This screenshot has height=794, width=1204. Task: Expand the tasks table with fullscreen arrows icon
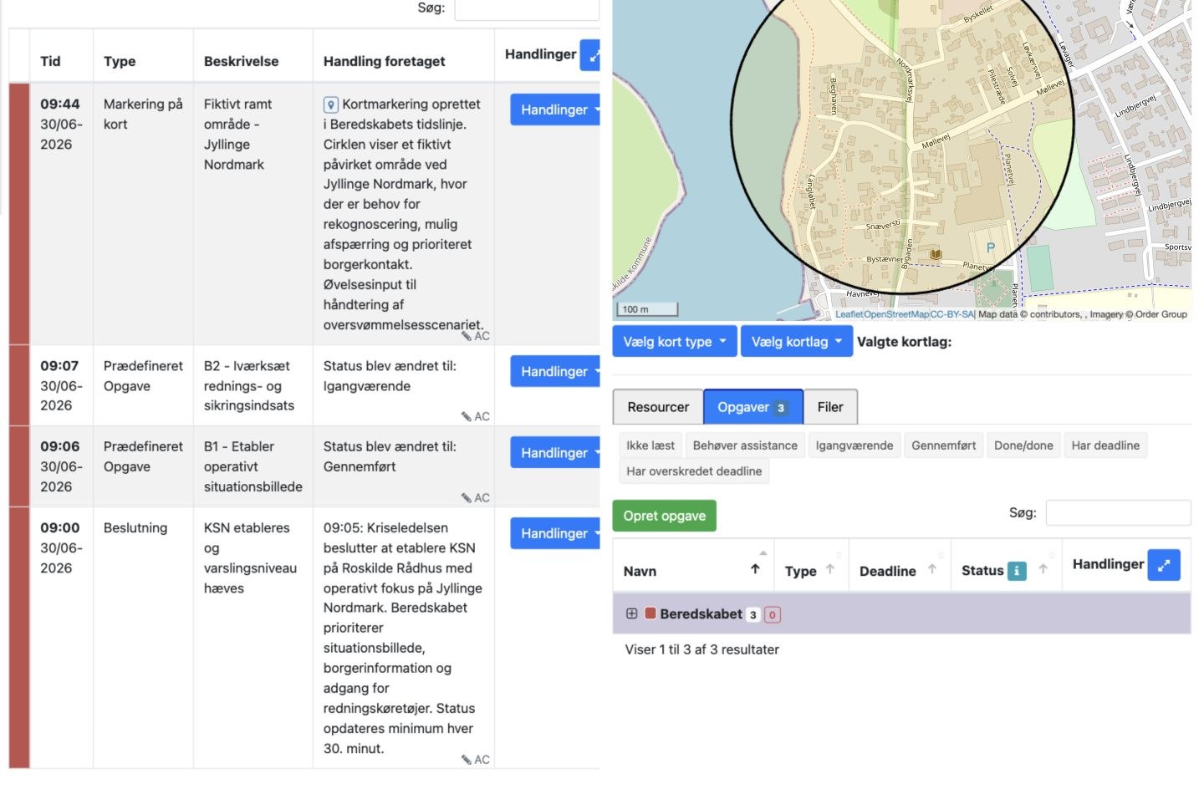click(x=1164, y=565)
